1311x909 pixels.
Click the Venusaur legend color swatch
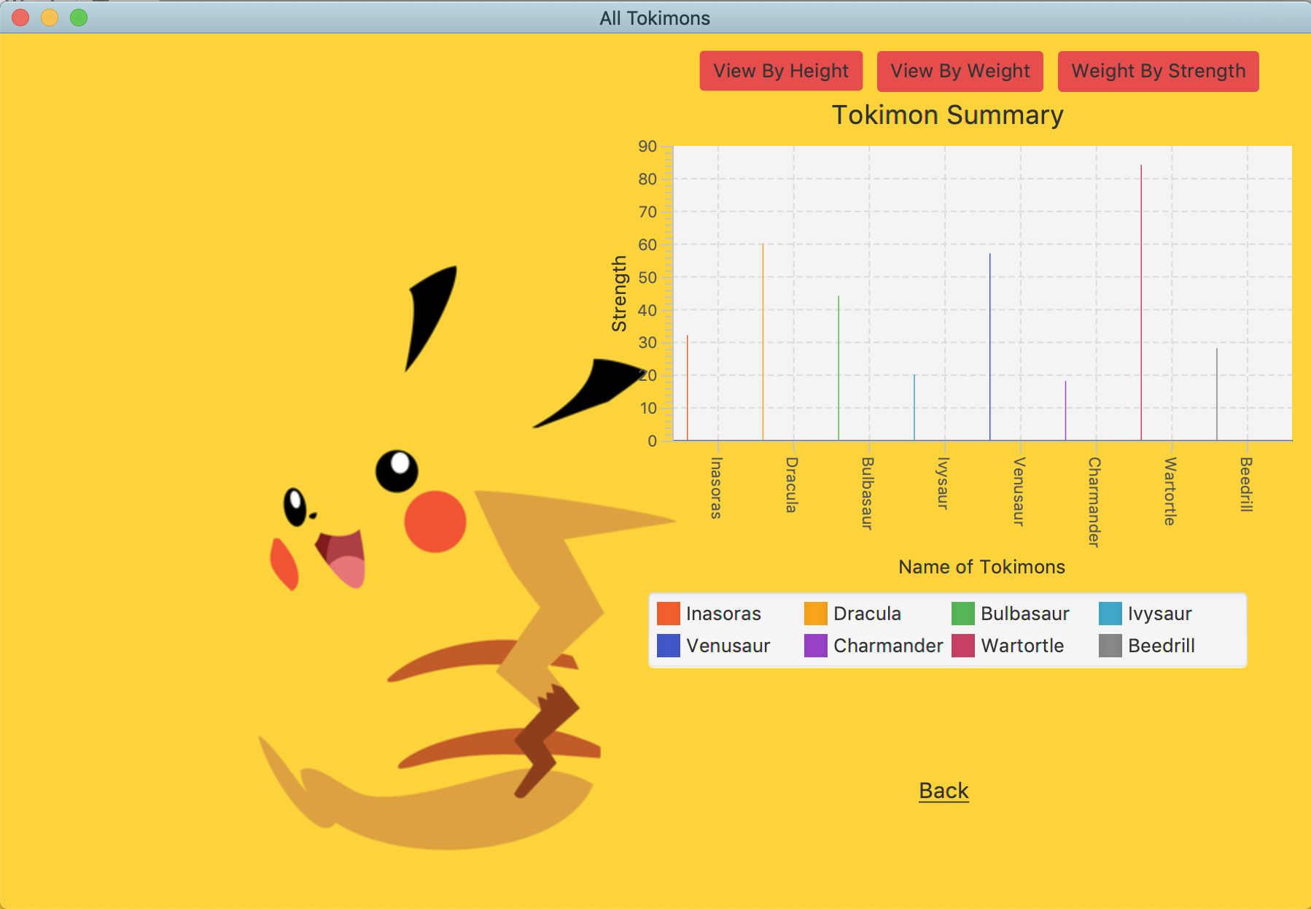click(668, 646)
